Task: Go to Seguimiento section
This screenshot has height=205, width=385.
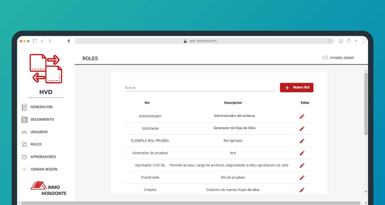Action: (x=42, y=119)
